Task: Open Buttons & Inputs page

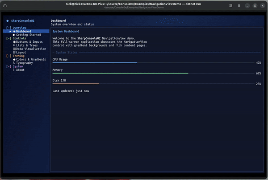Action: tap(28, 42)
